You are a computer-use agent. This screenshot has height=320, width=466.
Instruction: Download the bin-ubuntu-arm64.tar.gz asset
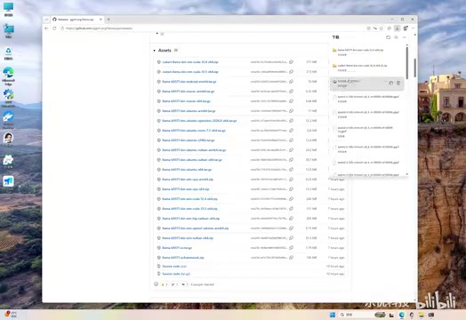[189, 111]
